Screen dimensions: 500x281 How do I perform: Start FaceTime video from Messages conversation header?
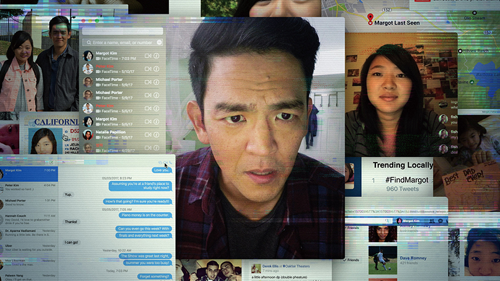click(x=165, y=163)
